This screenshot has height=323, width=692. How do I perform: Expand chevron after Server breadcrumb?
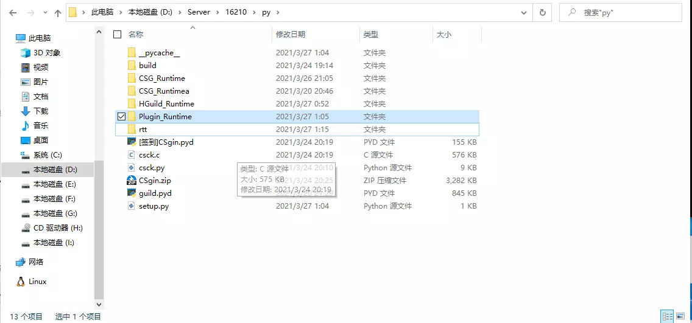click(x=219, y=13)
